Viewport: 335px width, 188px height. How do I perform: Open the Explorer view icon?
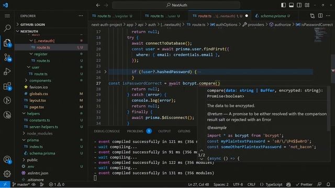click(x=7, y=43)
